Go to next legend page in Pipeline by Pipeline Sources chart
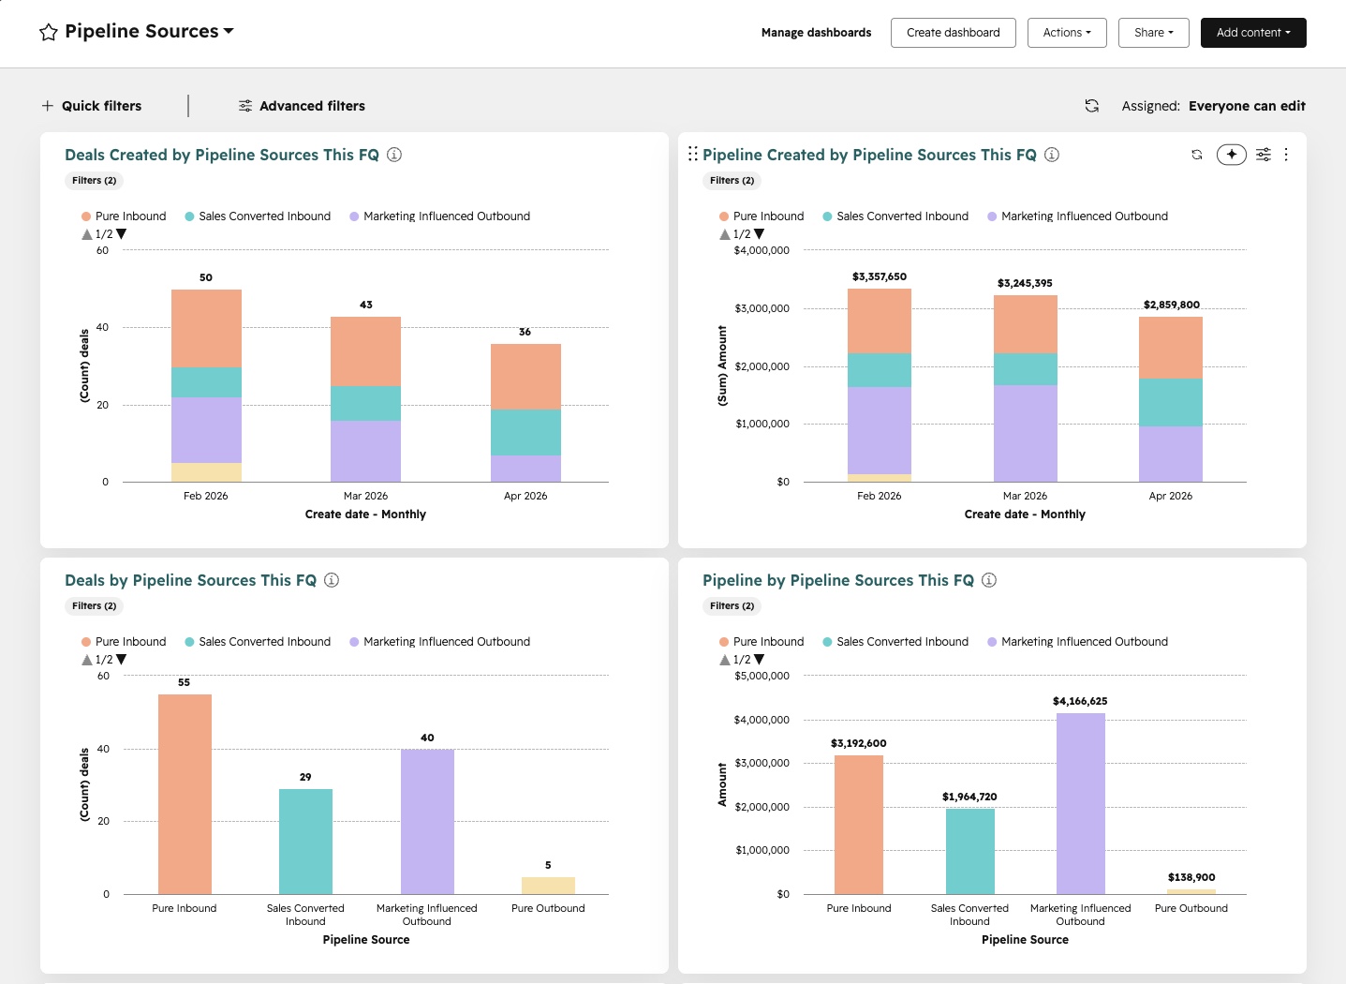 759,660
